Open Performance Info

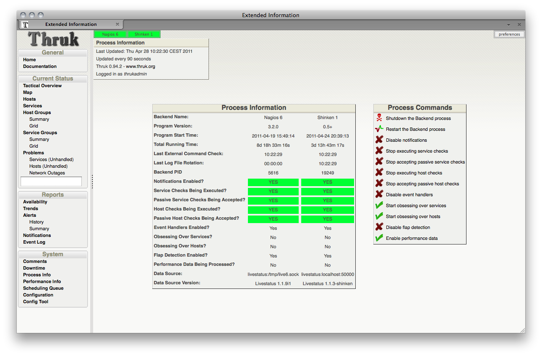[42, 281]
